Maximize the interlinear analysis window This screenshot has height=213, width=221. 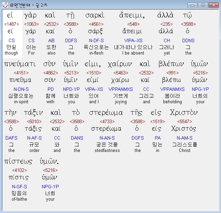(x=203, y=5)
